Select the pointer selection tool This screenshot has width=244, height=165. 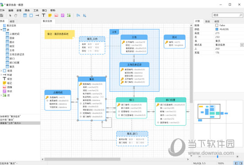coord(10,16)
